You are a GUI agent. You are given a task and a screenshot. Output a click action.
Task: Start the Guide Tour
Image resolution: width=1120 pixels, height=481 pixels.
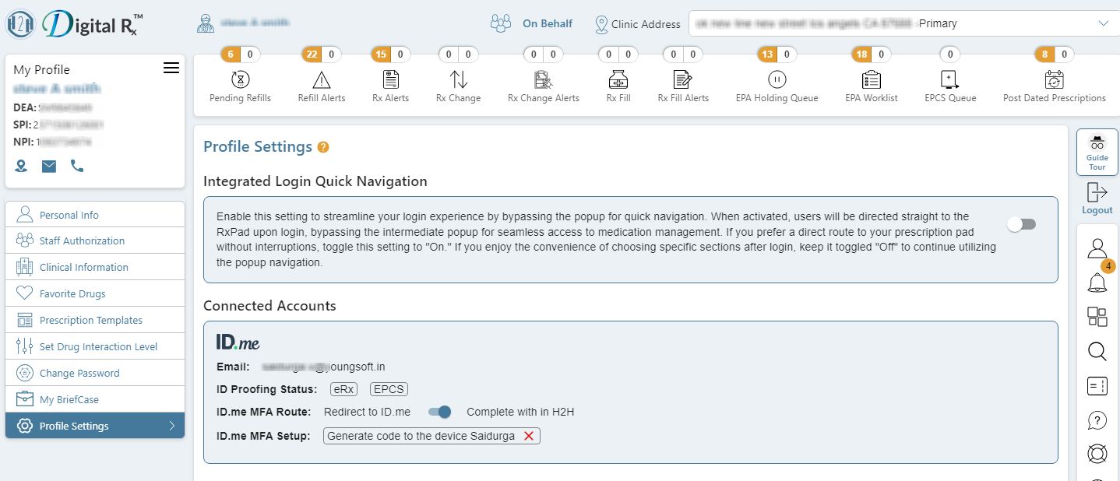point(1097,152)
